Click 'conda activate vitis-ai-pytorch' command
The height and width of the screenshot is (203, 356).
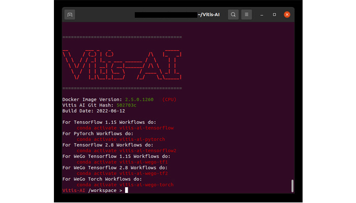(x=121, y=140)
